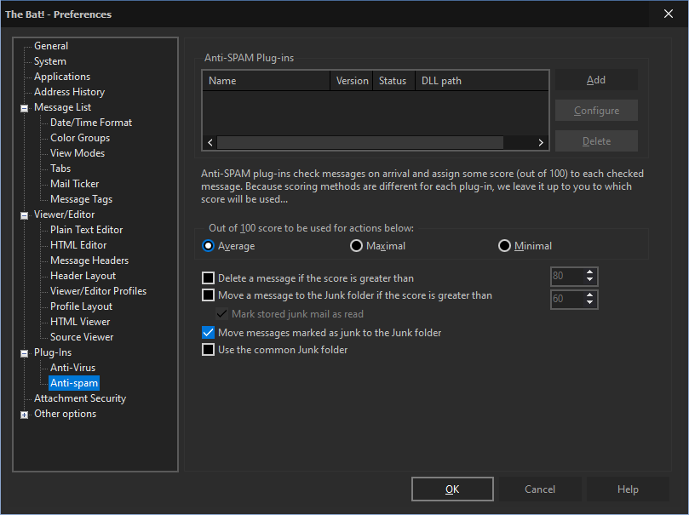
Task: Decrease the delete score threshold value
Action: click(x=589, y=280)
